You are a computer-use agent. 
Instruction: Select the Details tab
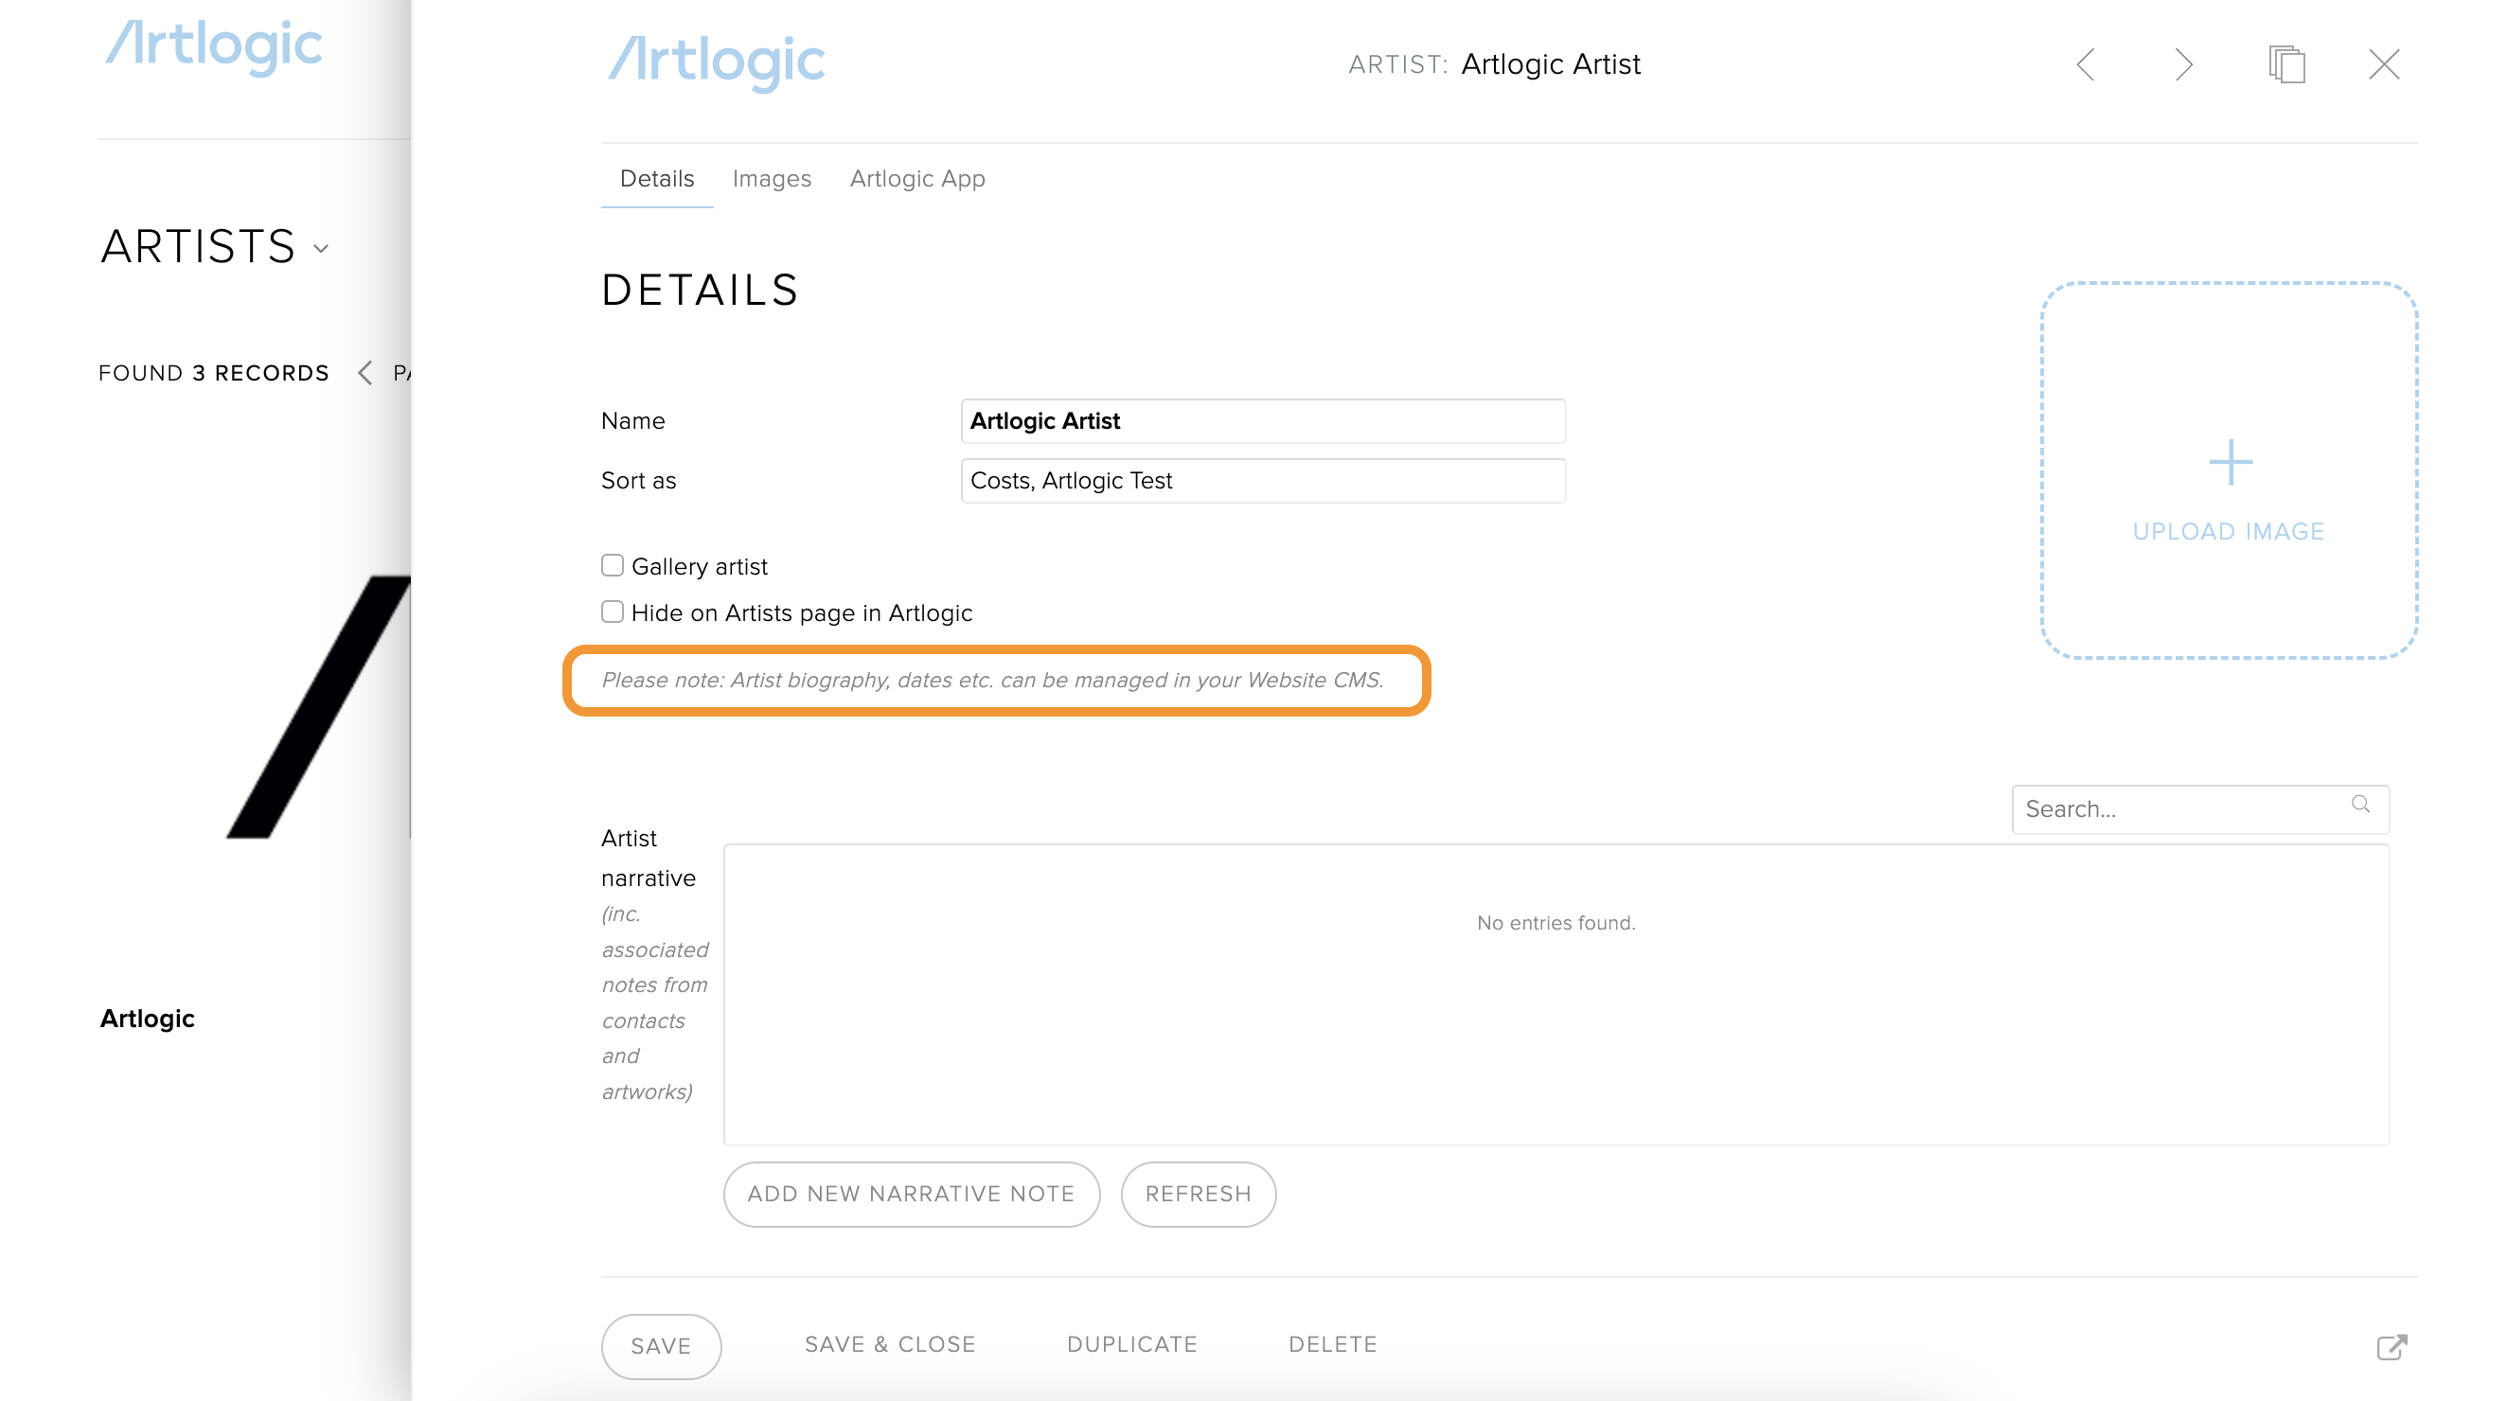pos(657,179)
